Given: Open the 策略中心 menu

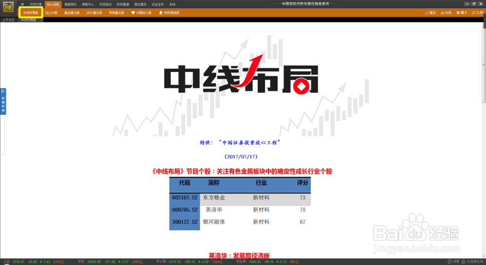Looking at the screenshot, I should pos(87,4).
